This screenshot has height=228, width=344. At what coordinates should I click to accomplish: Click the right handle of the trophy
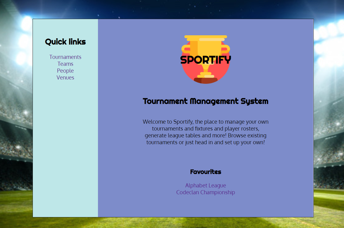pyautogui.click(x=226, y=49)
